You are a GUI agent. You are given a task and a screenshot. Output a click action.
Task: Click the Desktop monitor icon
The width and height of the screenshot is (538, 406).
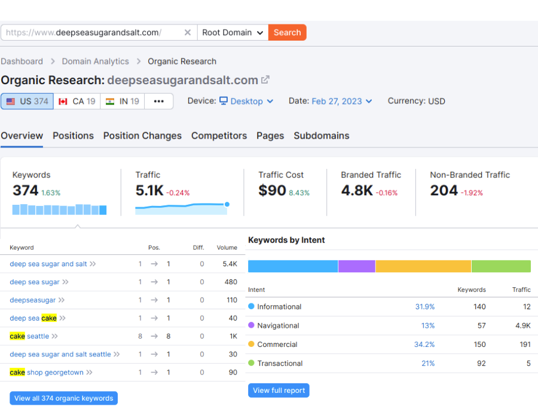[x=224, y=101]
